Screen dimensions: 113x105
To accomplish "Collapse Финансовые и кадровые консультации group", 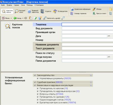I will pyautogui.click(x=91, y=85).
